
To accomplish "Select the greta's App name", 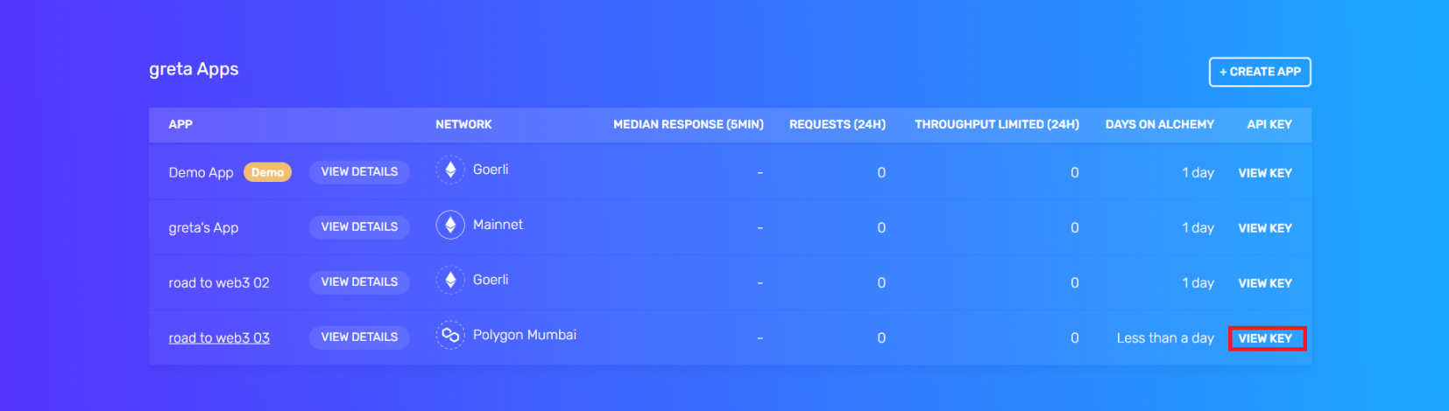I will 203,228.
